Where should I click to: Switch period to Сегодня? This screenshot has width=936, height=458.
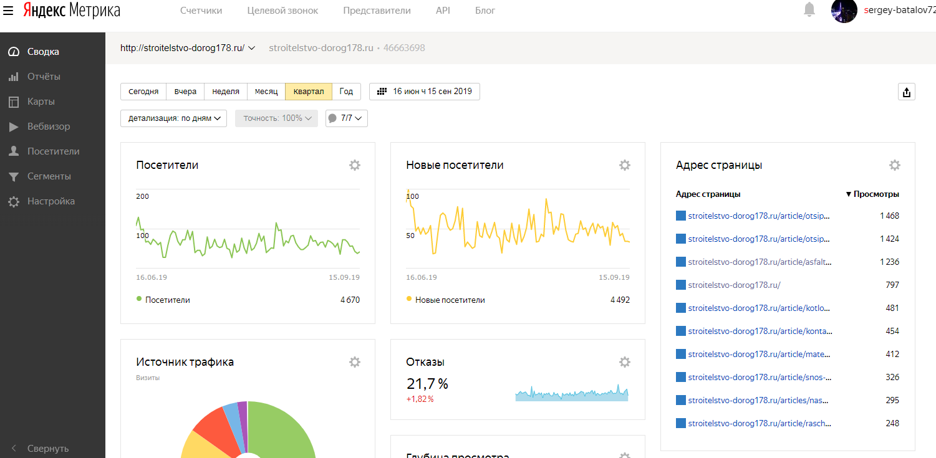pos(143,92)
